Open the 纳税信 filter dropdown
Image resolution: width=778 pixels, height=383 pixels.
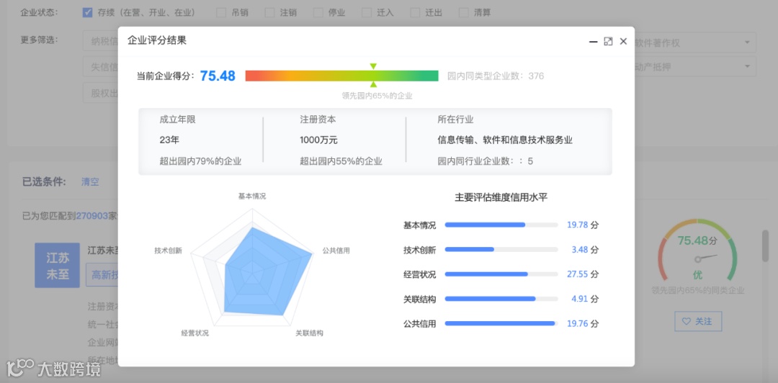click(x=100, y=42)
